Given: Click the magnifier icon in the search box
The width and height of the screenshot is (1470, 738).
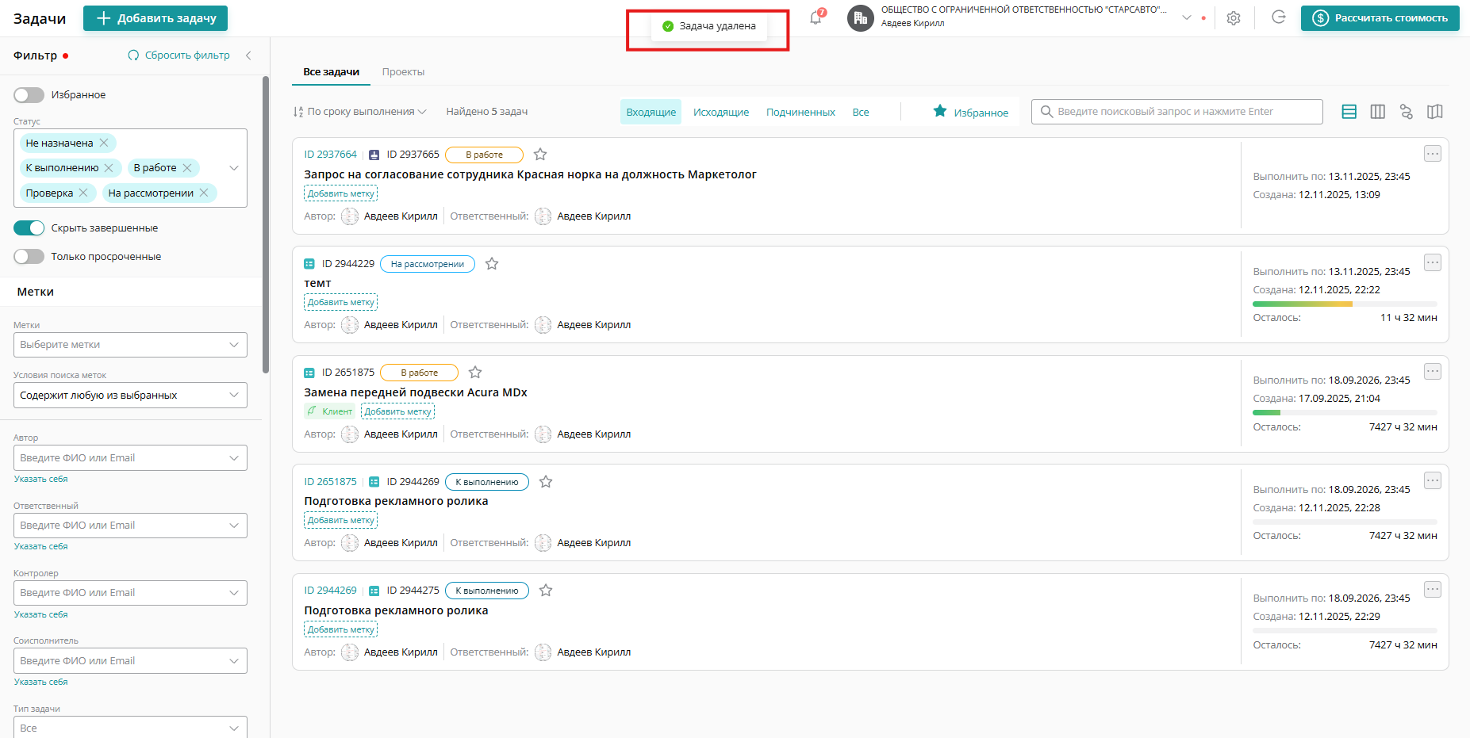Looking at the screenshot, I should tap(1046, 112).
